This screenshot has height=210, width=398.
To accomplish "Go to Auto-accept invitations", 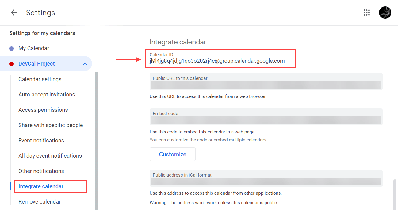I will [x=47, y=95].
